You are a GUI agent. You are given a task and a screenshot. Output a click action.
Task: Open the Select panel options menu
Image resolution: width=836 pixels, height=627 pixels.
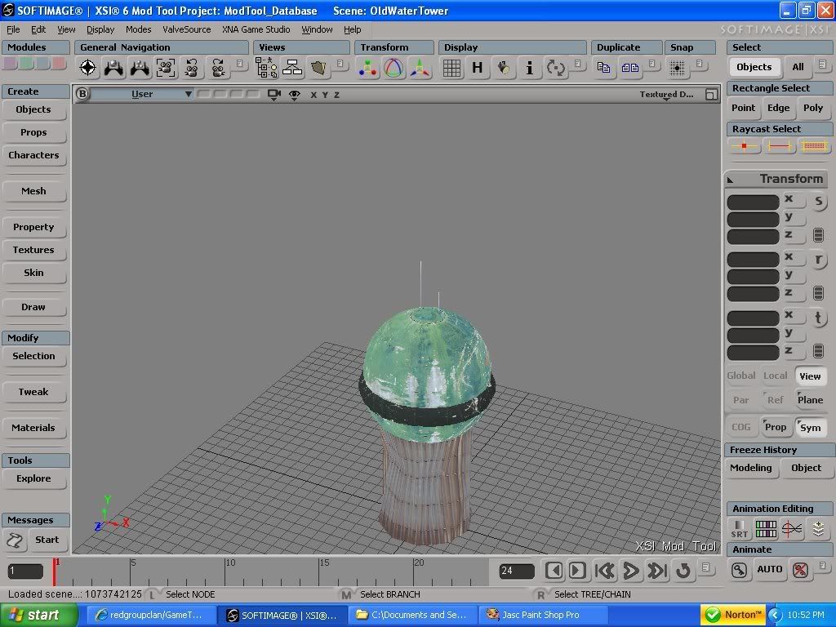pos(823,64)
